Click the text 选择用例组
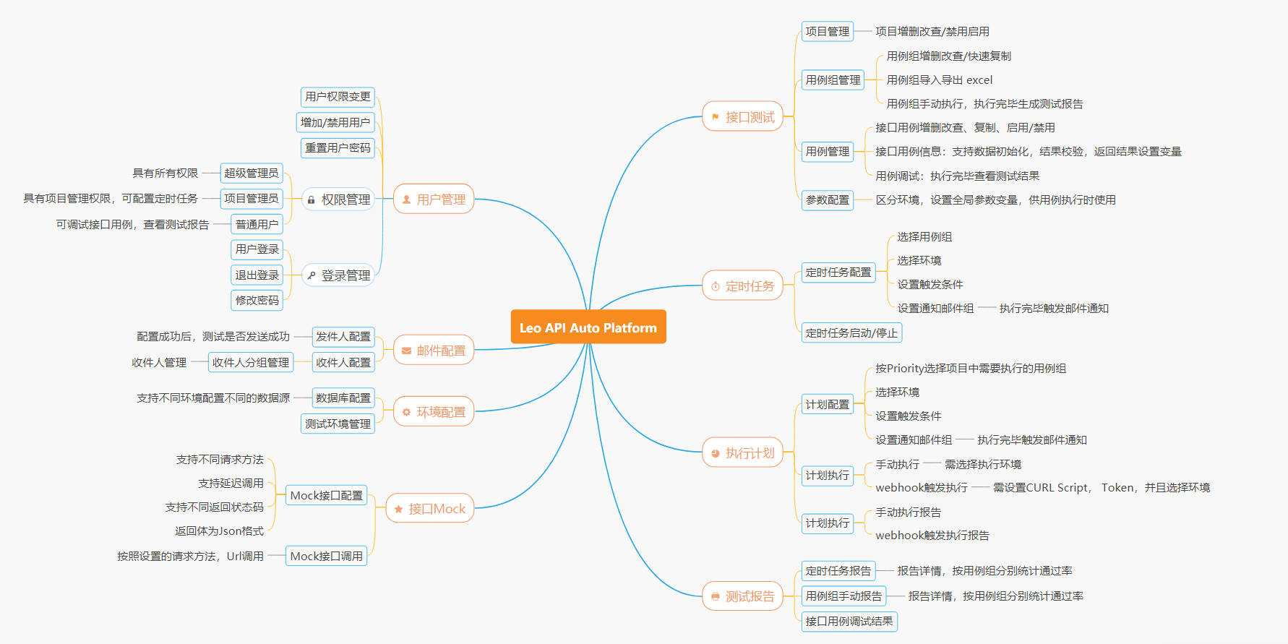This screenshot has width=1288, height=644. (x=924, y=236)
